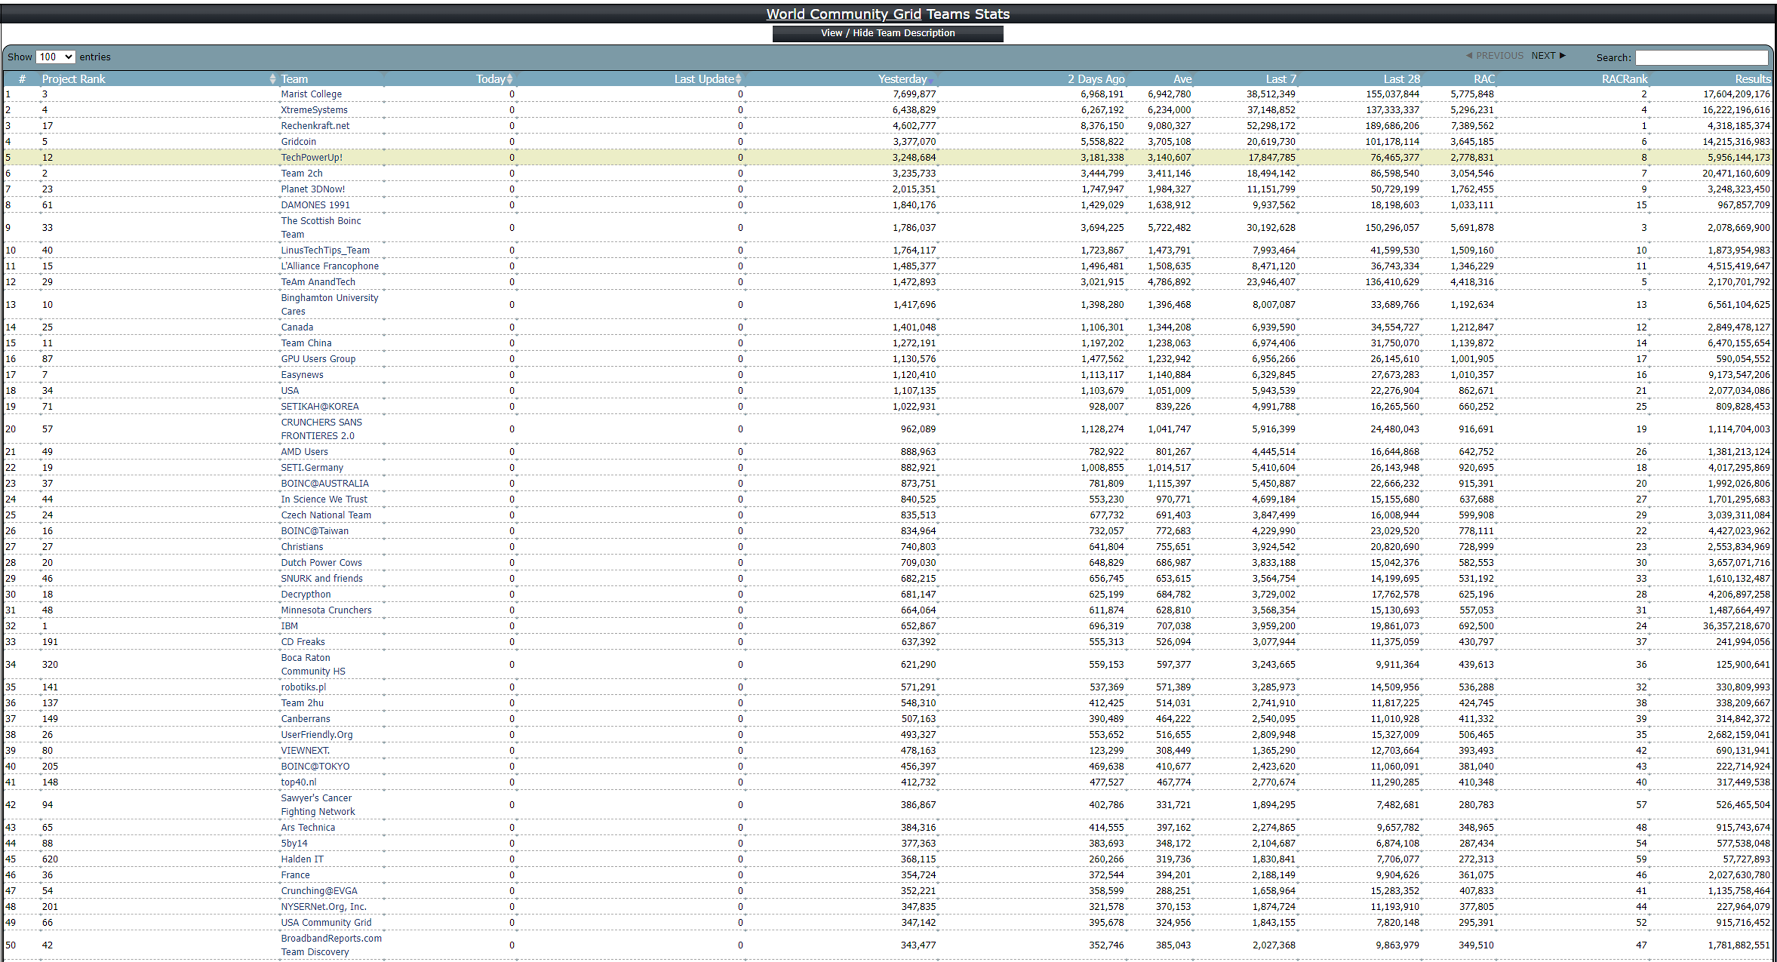Sort by the Last 28 column header
This screenshot has width=1777, height=962.
[1402, 79]
